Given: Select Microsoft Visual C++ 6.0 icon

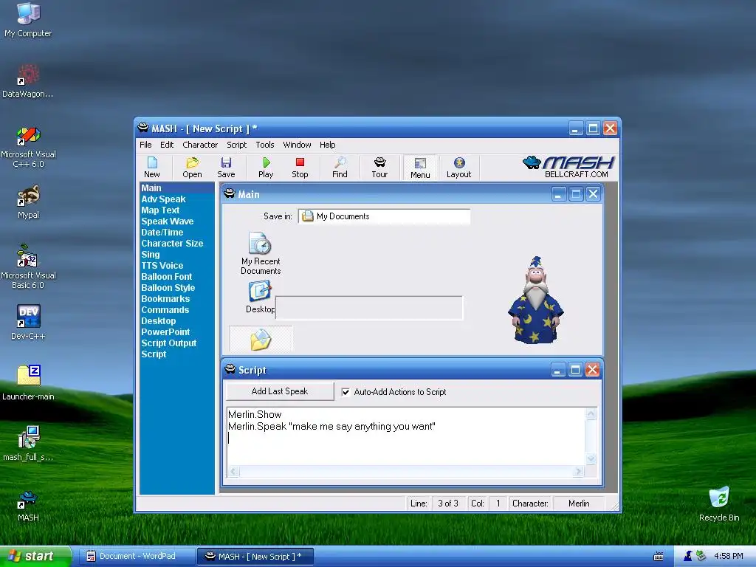Looking at the screenshot, I should (28, 147).
